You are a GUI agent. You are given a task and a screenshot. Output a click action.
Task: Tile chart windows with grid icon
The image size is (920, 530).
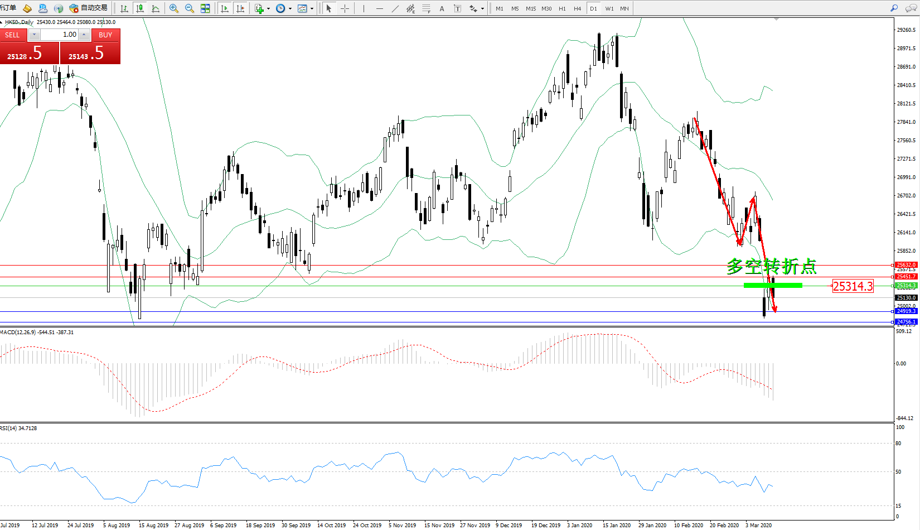click(205, 8)
